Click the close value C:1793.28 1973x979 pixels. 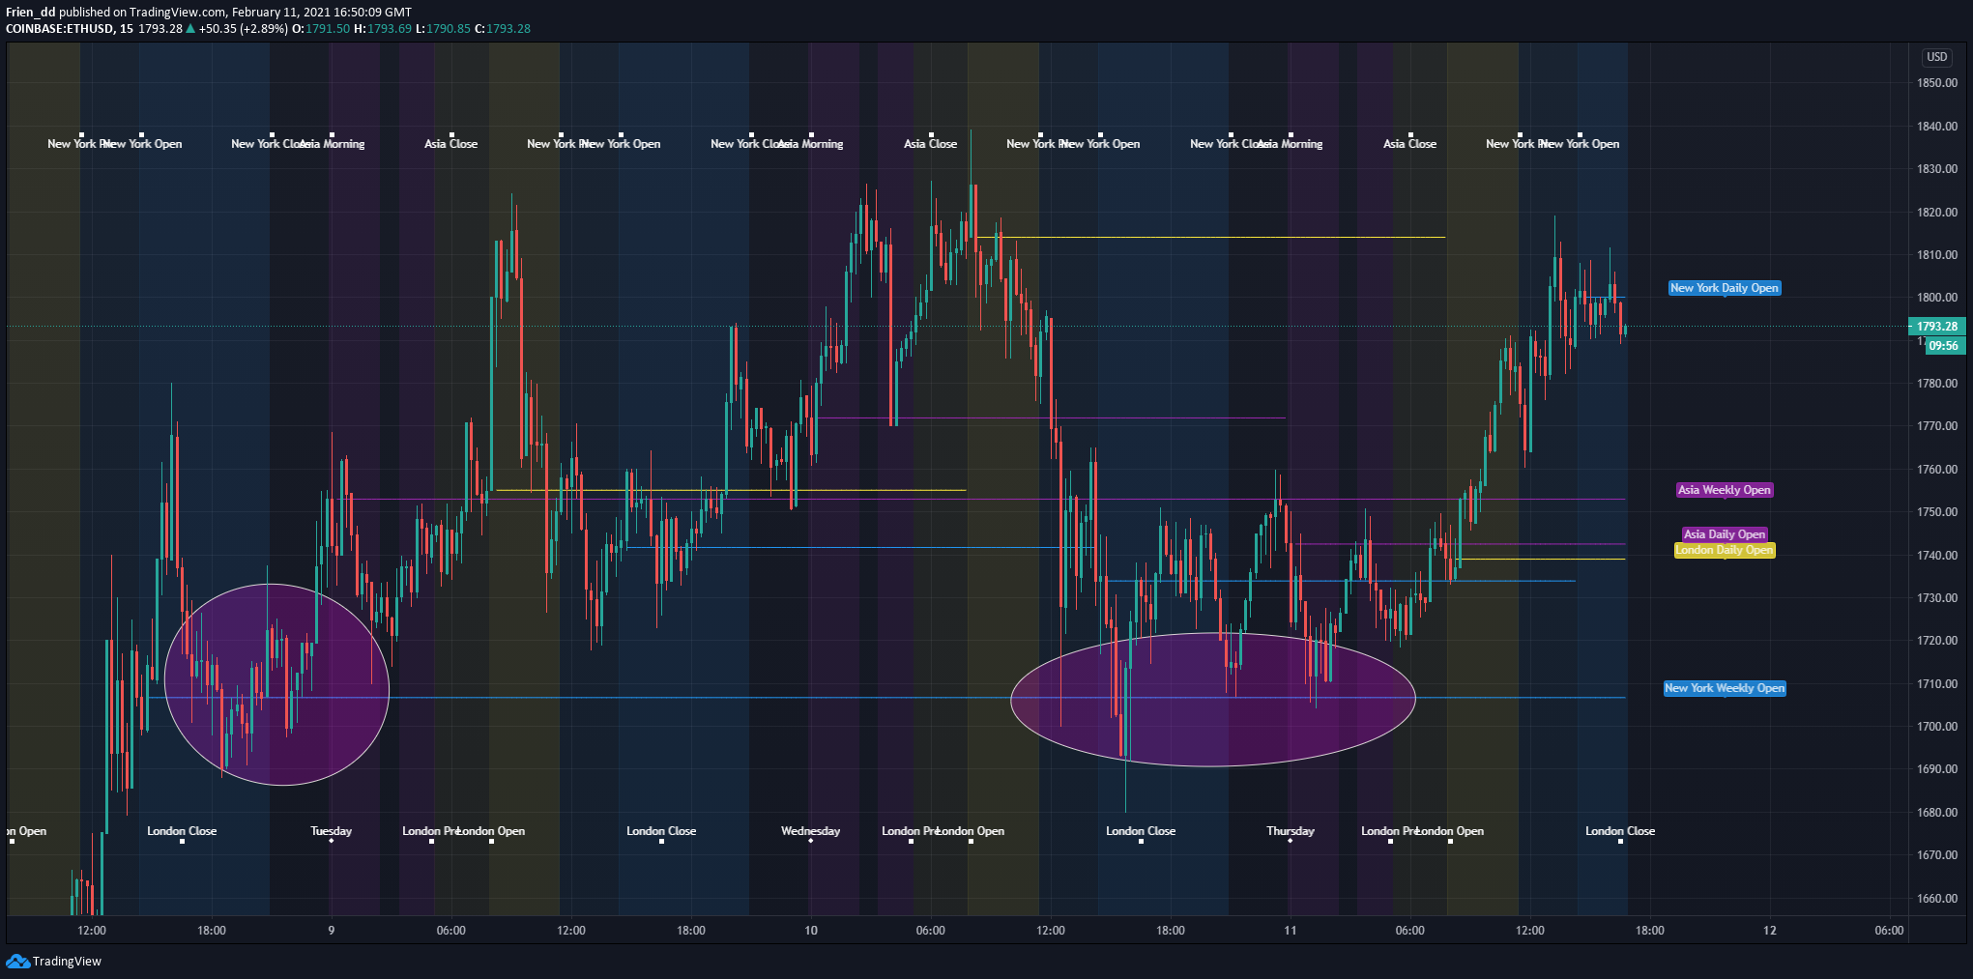coord(503,29)
